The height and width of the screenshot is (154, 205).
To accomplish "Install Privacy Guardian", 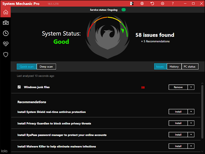I will coord(178,123).
